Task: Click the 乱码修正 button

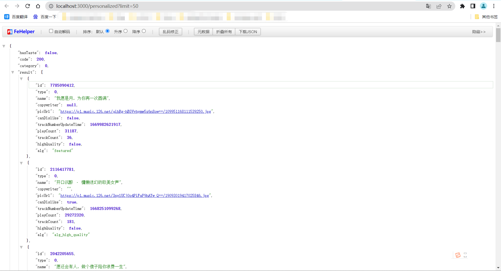Action: (x=171, y=32)
